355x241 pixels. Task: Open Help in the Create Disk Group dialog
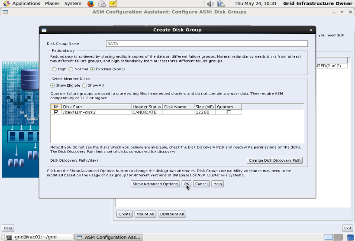click(218, 184)
